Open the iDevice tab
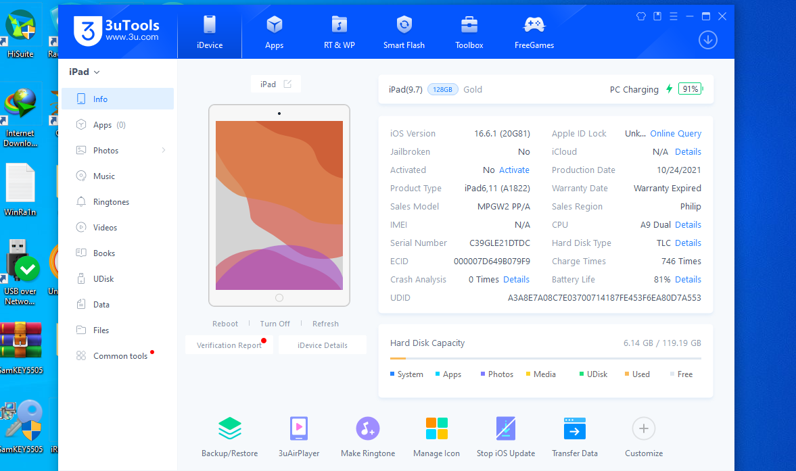This screenshot has width=796, height=471. pyautogui.click(x=210, y=32)
